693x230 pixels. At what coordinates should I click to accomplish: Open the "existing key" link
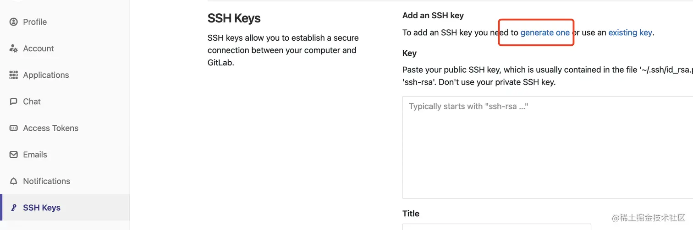click(x=630, y=32)
